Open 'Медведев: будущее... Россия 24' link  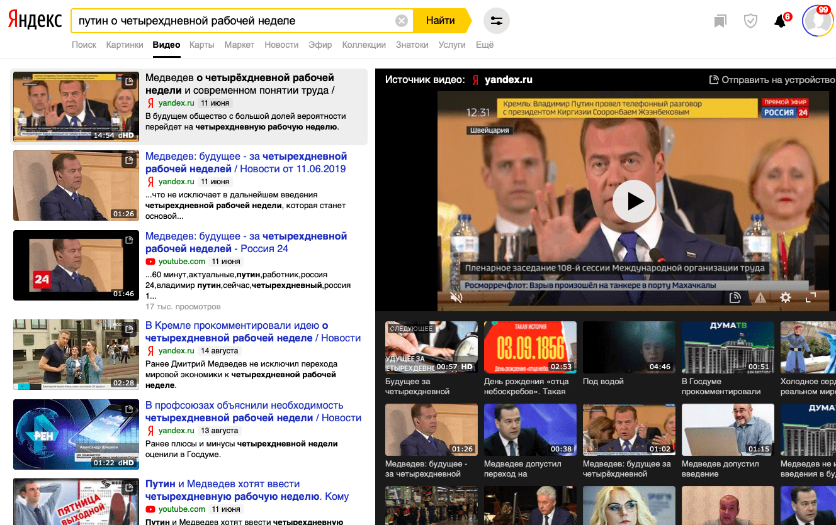click(246, 242)
